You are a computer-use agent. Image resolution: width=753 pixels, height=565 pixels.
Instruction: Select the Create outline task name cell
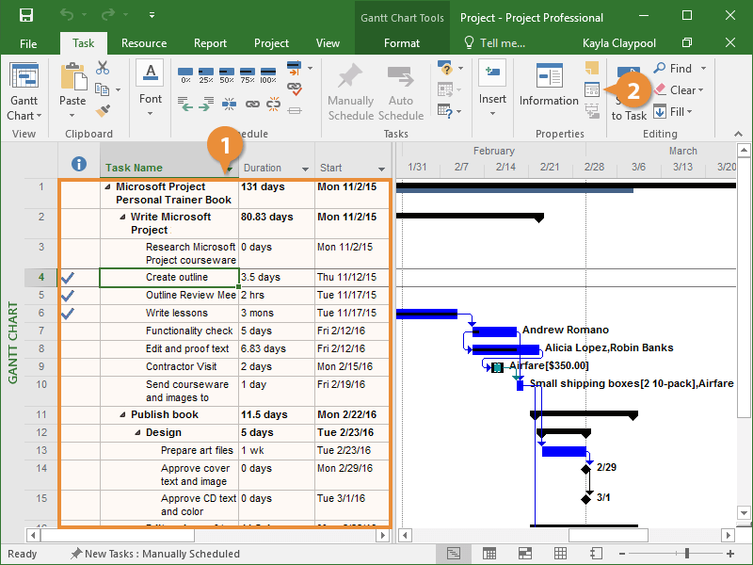(168, 277)
